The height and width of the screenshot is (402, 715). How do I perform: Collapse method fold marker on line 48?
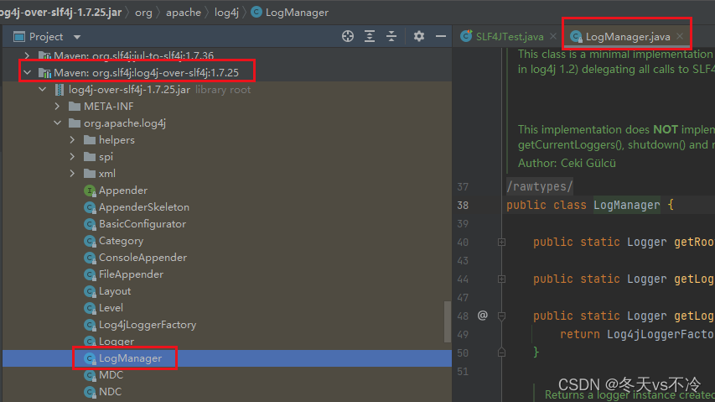(x=501, y=316)
